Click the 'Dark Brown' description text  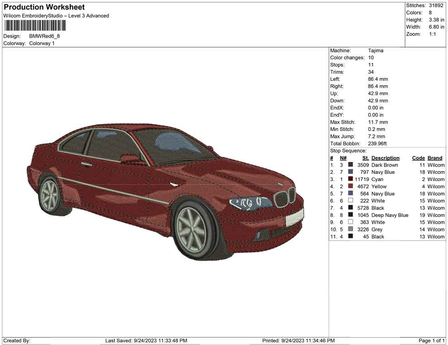(x=385, y=165)
